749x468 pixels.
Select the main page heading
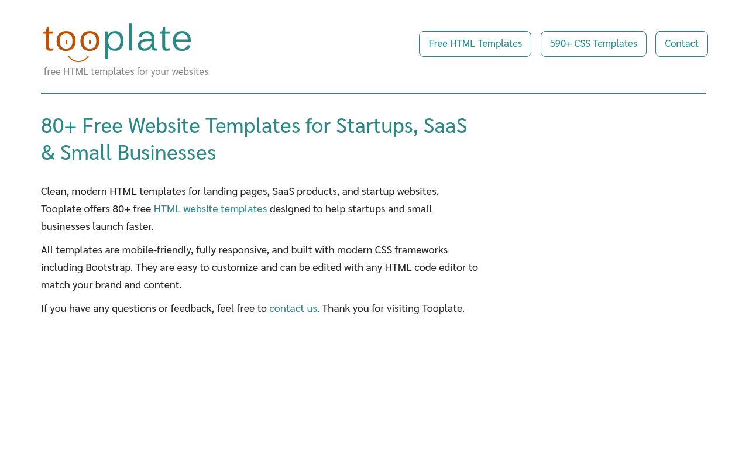(254, 139)
